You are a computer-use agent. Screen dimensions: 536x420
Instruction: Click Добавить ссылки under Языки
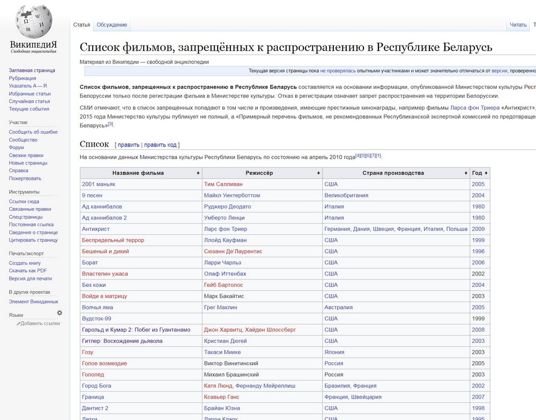pos(40,324)
